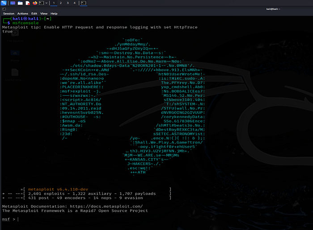Open the Kali applications menu
Viewport: 313px width, 230px height.
click(x=4, y=3)
